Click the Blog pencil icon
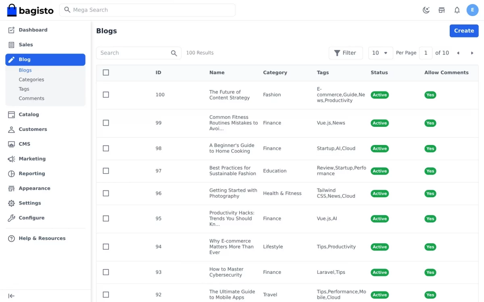Screen dimensions: 484x302 point(11,60)
